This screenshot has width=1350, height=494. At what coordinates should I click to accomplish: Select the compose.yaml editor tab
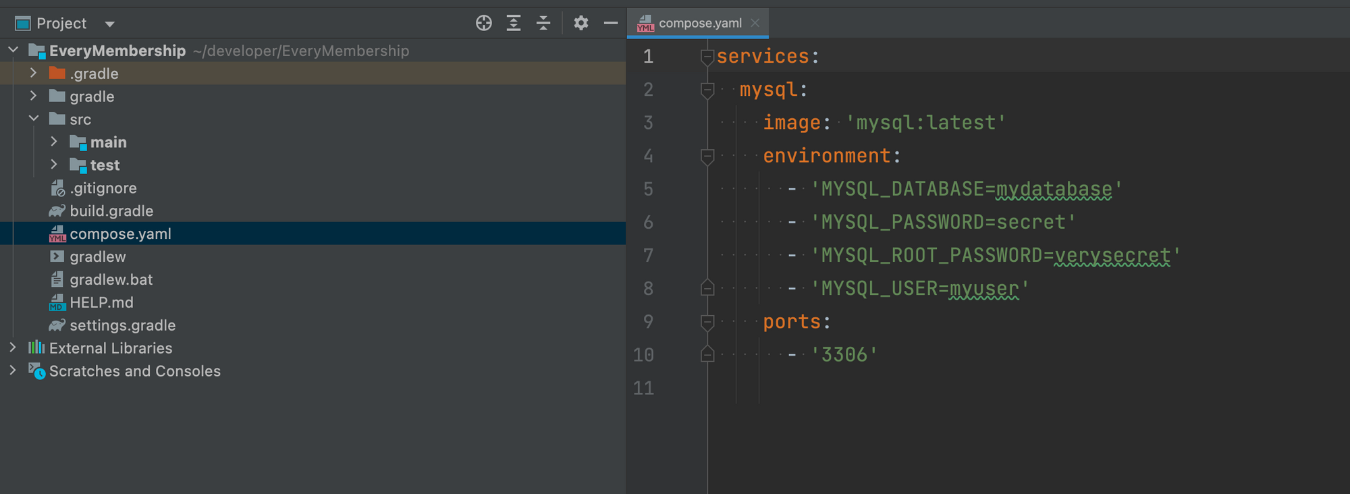click(x=698, y=23)
